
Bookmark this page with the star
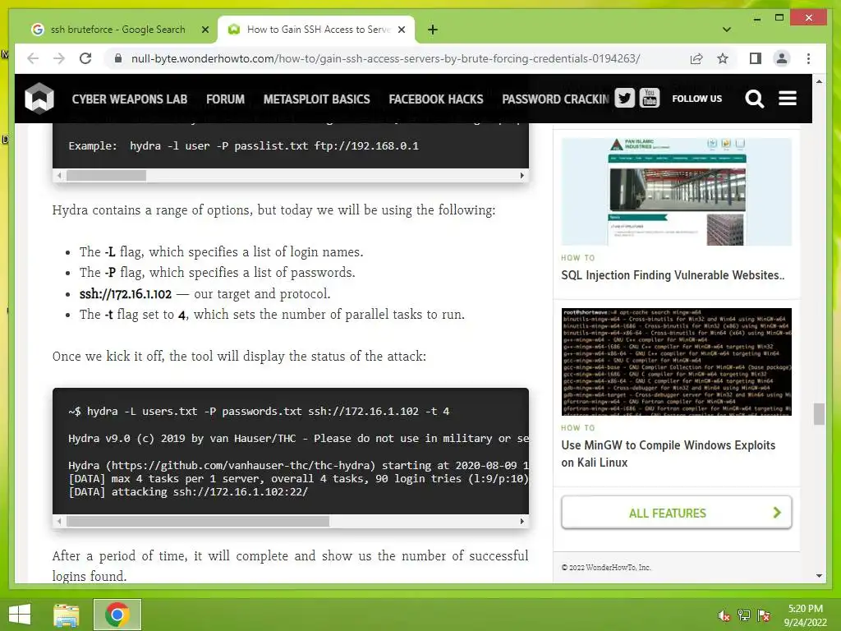(723, 58)
